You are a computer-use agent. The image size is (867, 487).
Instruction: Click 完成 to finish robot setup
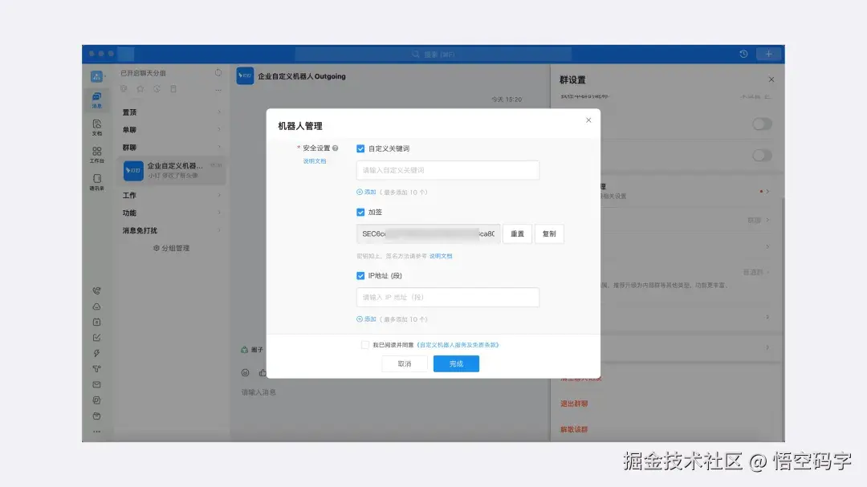coord(456,363)
